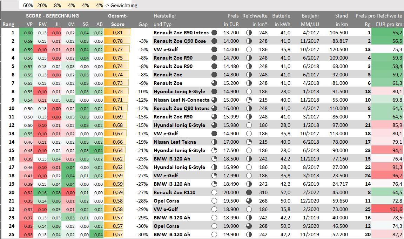Click the price Harvey ball icon in rank 19 row
The image size is (404, 239).
coord(214,184)
